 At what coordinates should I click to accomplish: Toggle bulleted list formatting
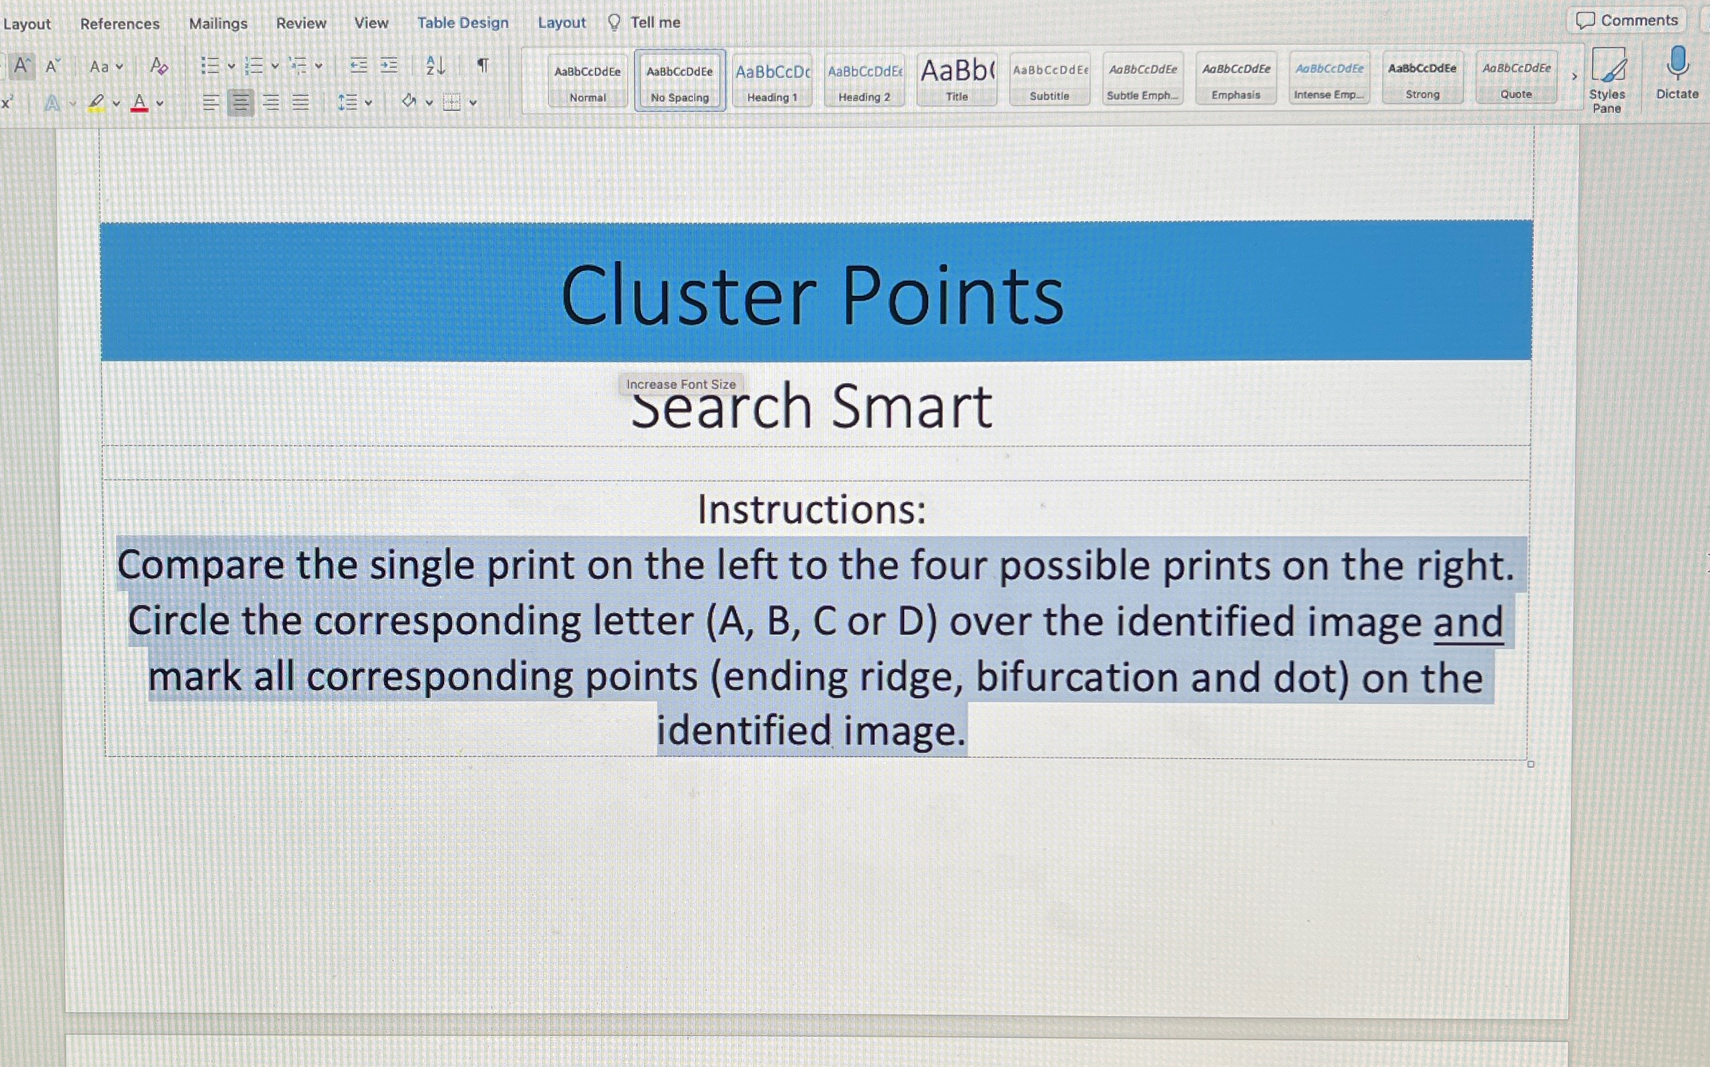[211, 65]
